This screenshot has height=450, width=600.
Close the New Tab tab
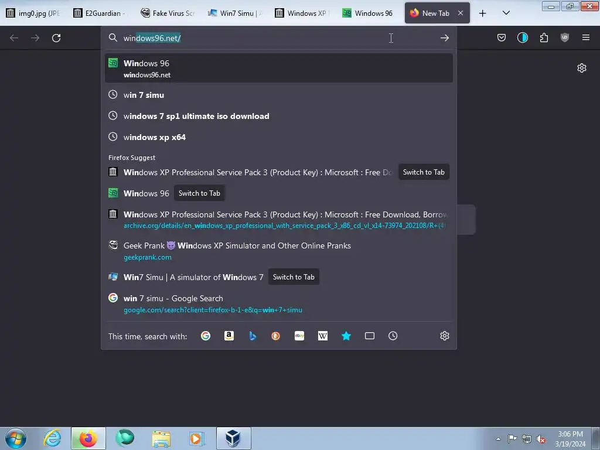click(x=461, y=13)
